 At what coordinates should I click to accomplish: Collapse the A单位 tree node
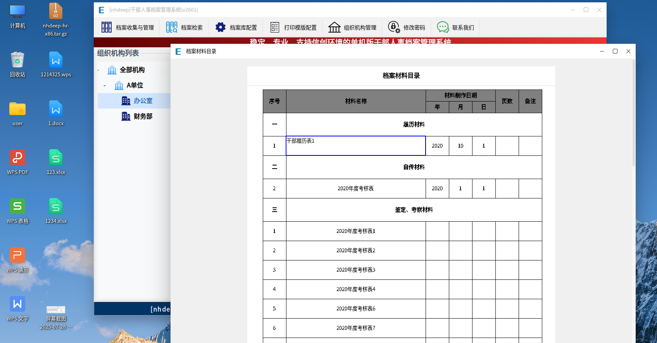(x=105, y=85)
